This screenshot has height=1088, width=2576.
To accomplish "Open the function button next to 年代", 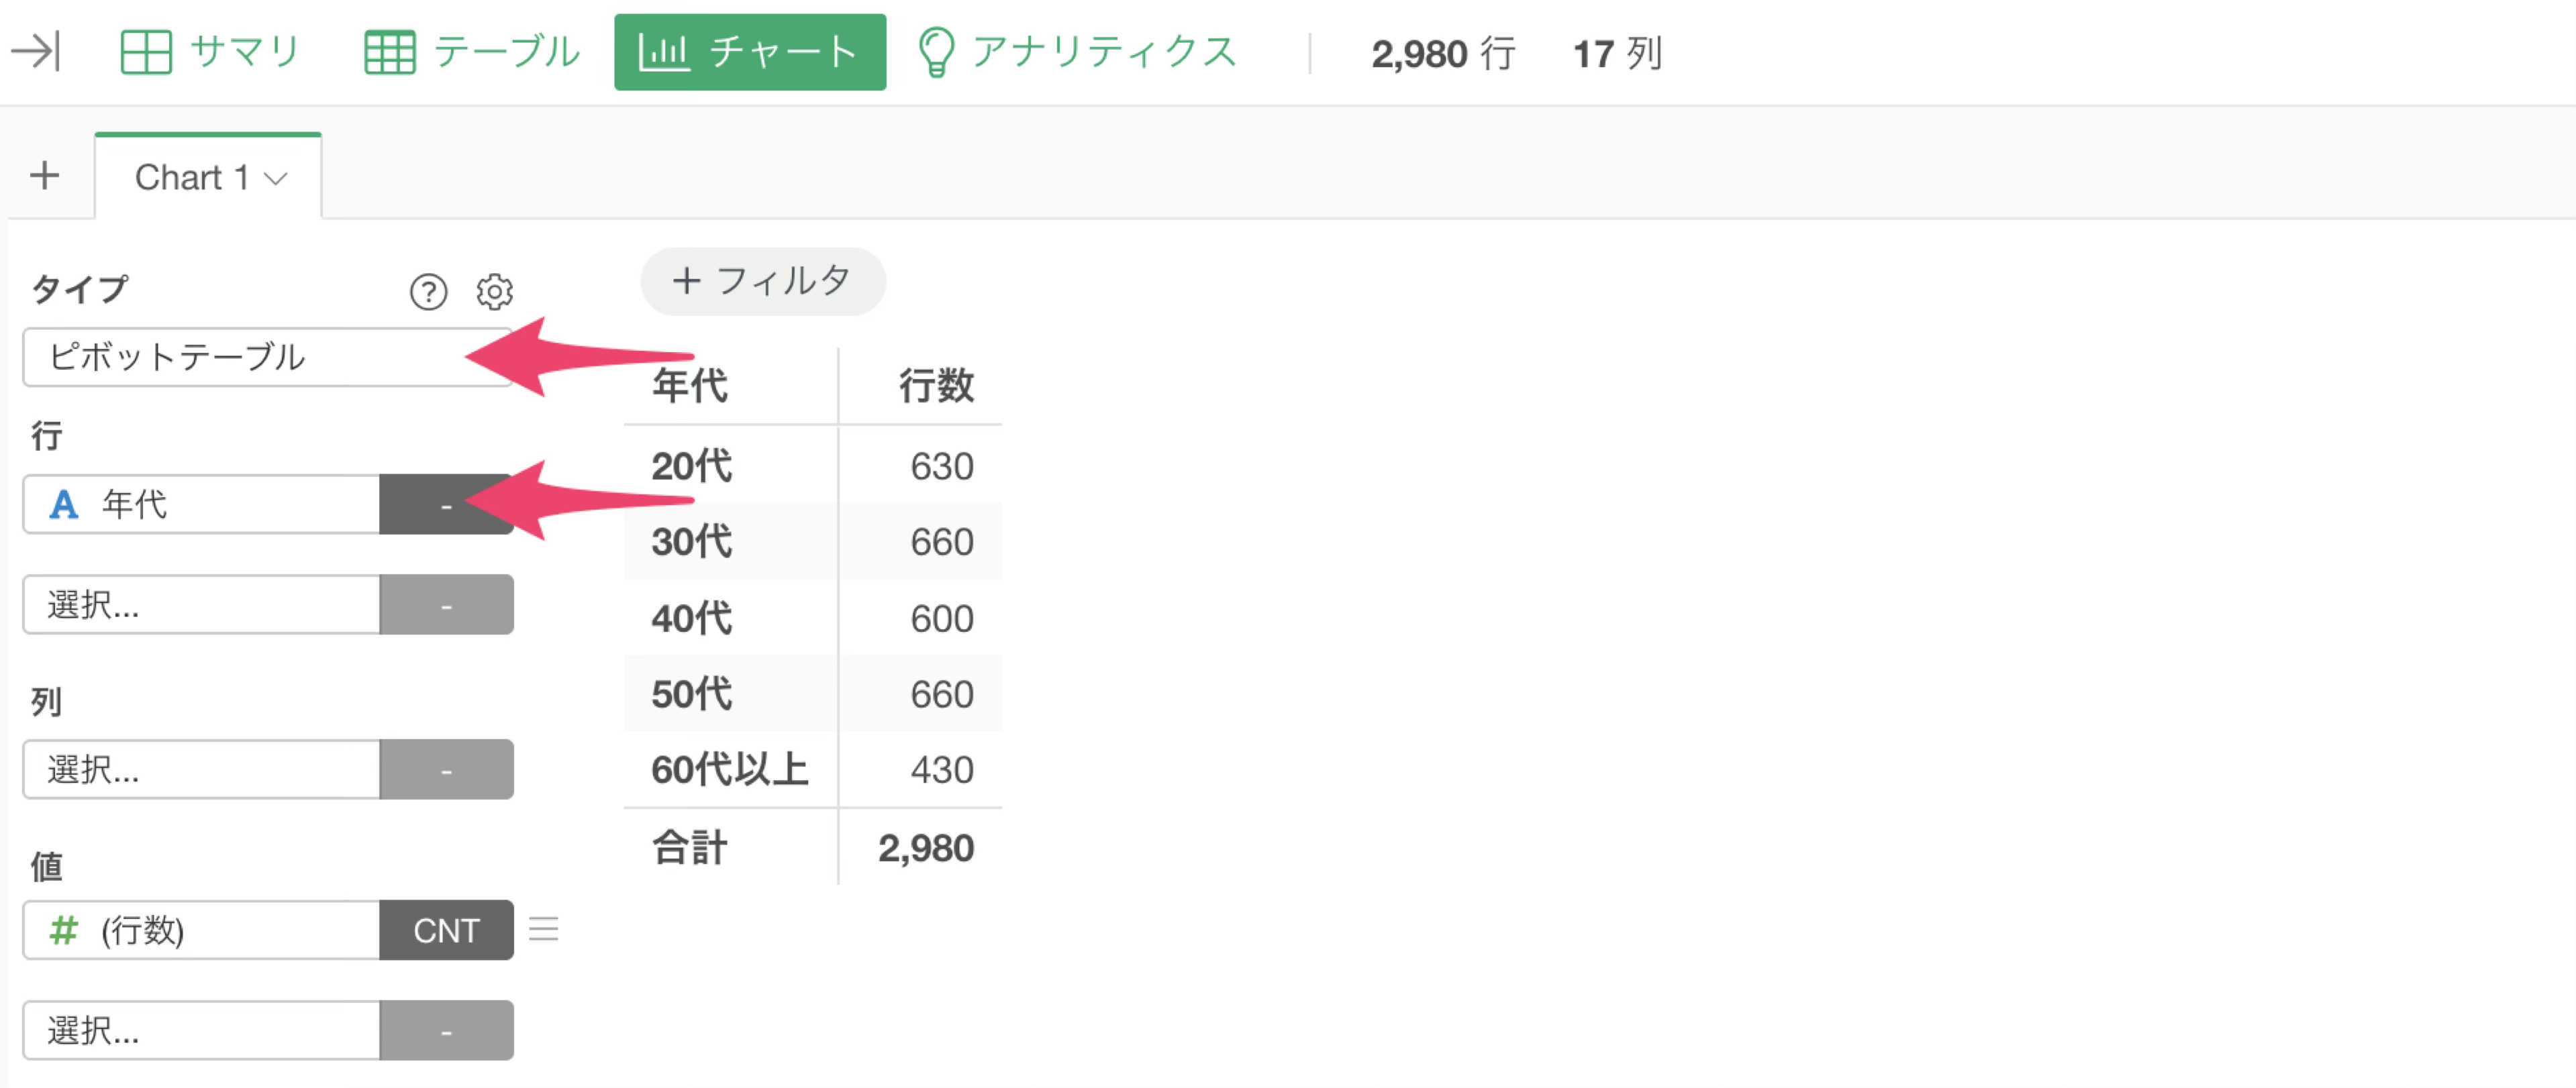I will [x=446, y=504].
